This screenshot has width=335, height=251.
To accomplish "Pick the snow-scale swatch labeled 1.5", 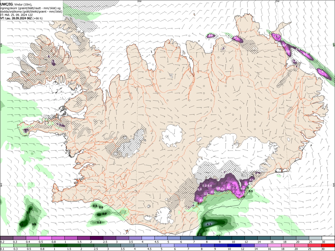I will click(84, 238).
